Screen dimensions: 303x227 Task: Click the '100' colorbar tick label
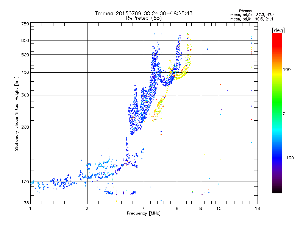(287, 70)
